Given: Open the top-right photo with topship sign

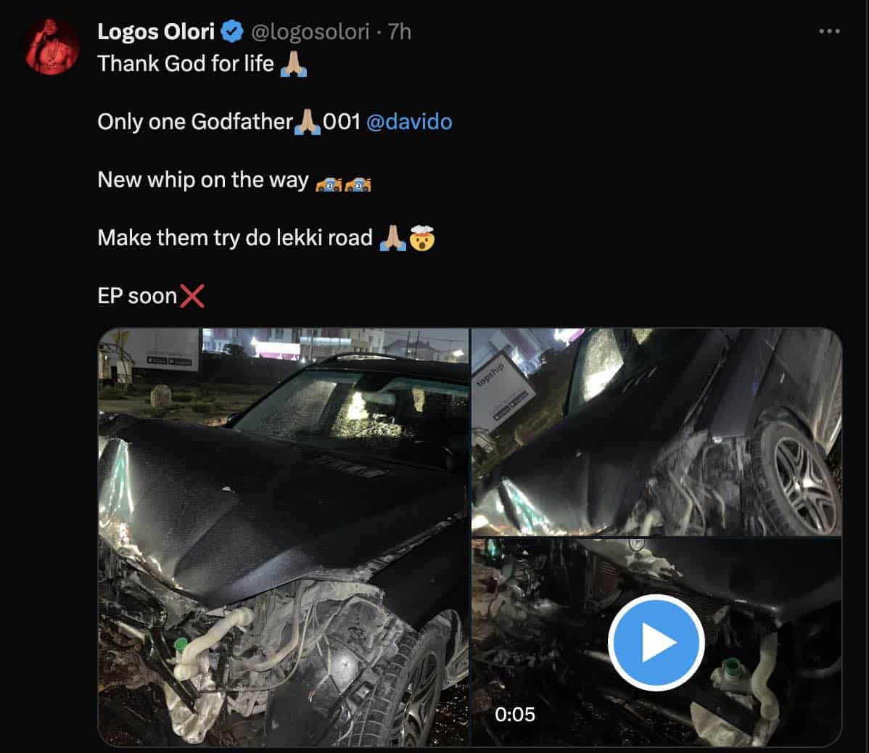Looking at the screenshot, I should [656, 431].
